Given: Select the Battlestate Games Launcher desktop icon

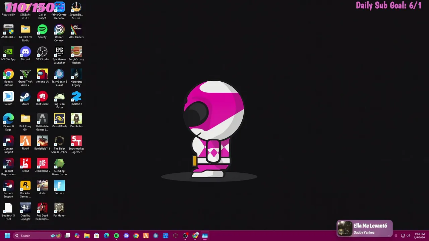Looking at the screenshot, I should 42,123.
